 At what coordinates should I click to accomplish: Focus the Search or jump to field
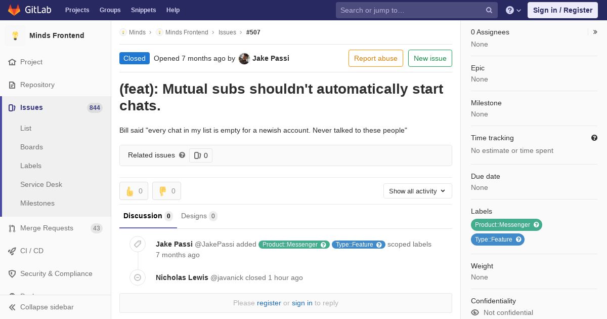pos(417,10)
